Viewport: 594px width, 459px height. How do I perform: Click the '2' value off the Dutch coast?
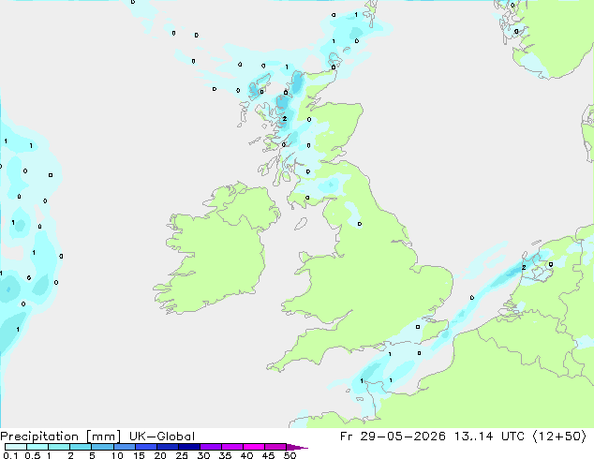click(x=524, y=267)
